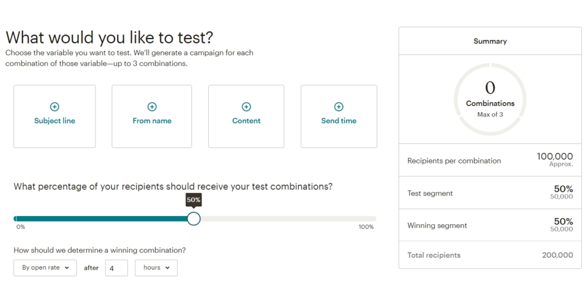Select the Send time text label
The width and height of the screenshot is (588, 289).
point(339,121)
